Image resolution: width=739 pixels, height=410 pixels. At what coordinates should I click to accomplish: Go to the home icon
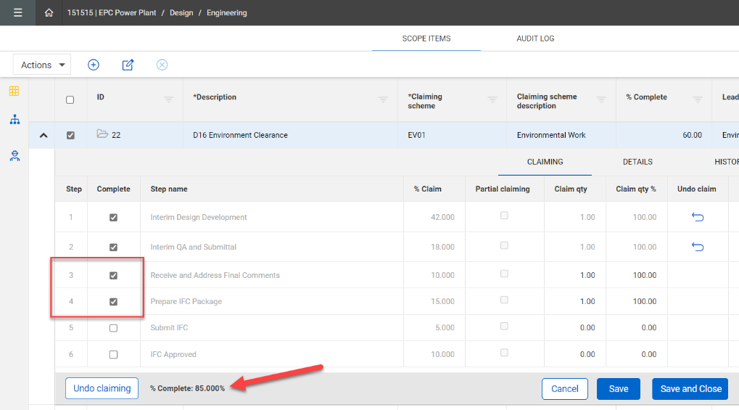[x=49, y=13]
